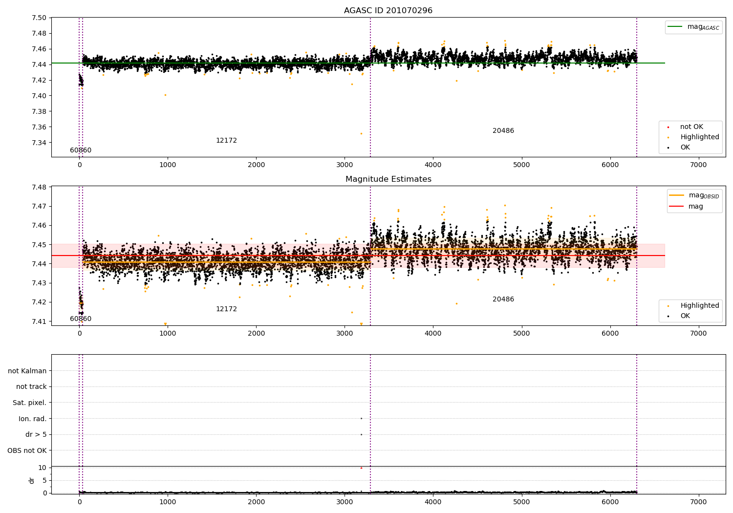Screen dimensions: 733x513
Task: Click the 'Sat. pixel.' axis label
Action: point(30,403)
